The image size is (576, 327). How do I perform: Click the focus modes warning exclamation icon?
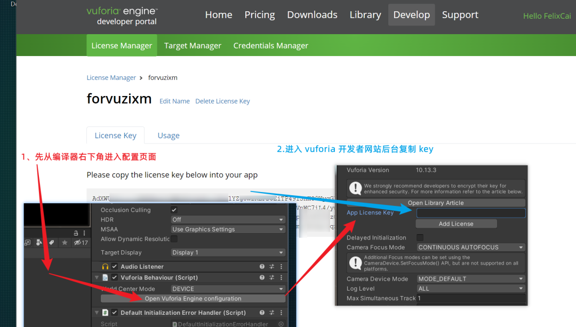[355, 262]
